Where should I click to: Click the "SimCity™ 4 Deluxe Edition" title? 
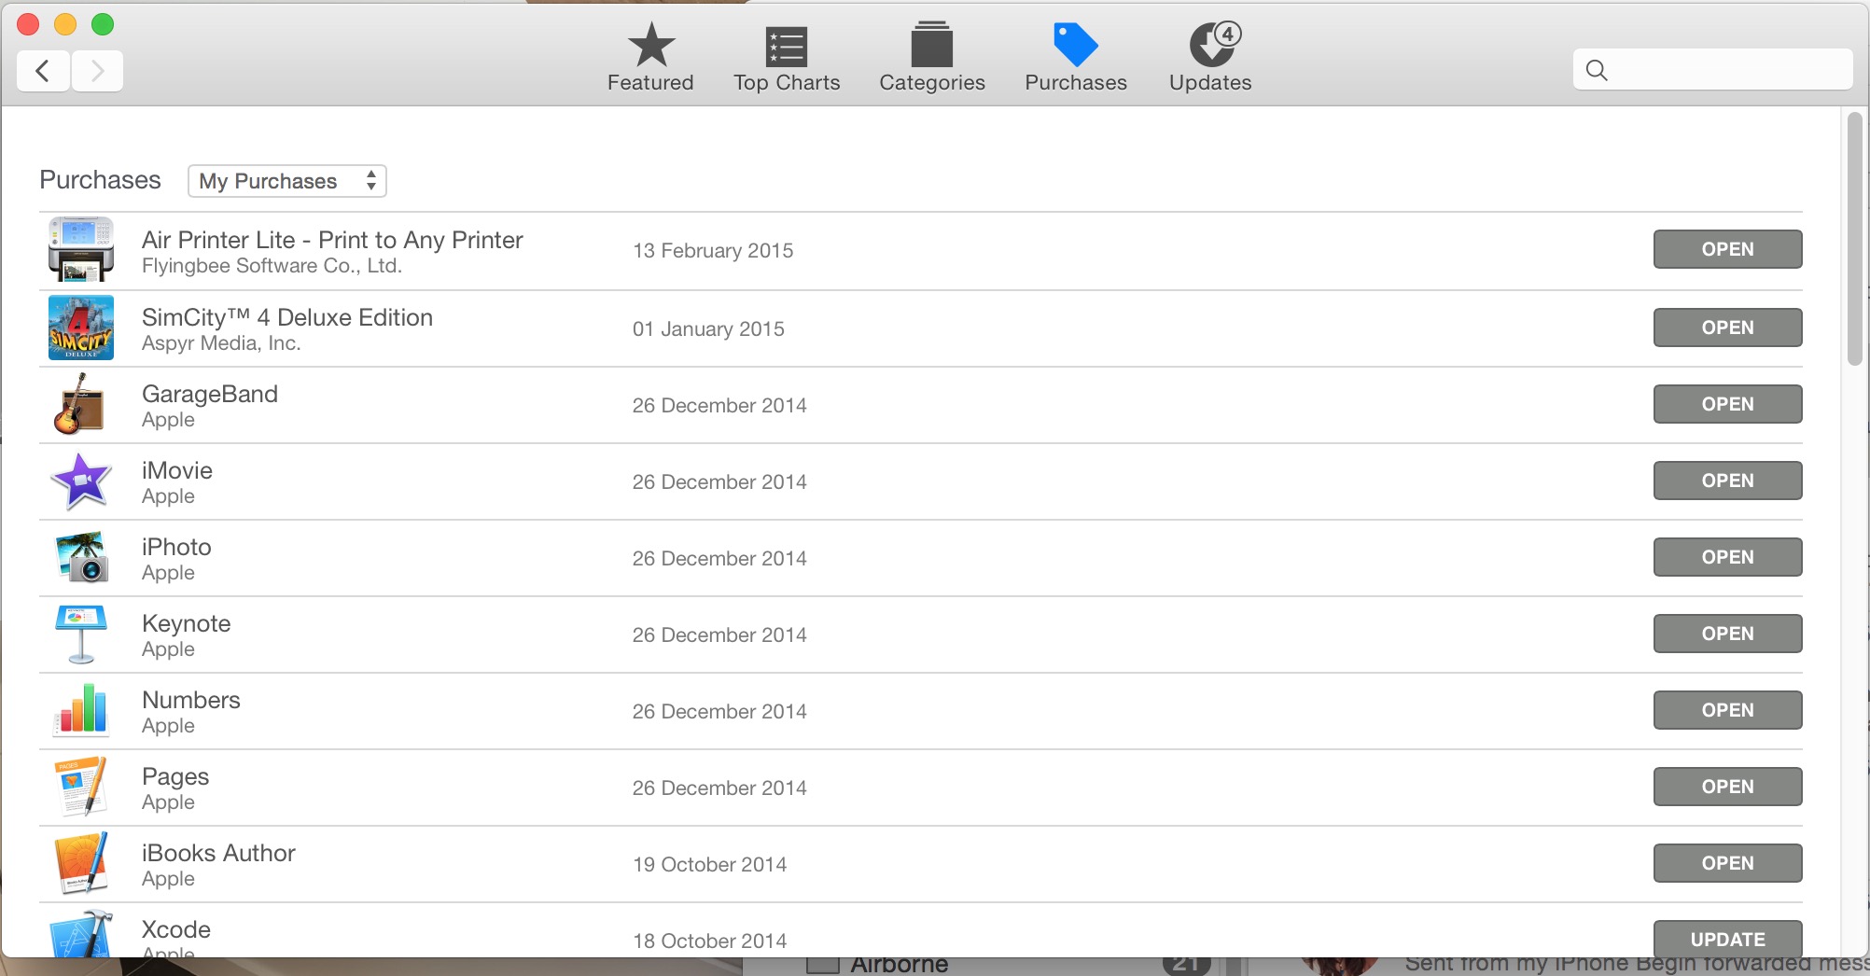[287, 317]
